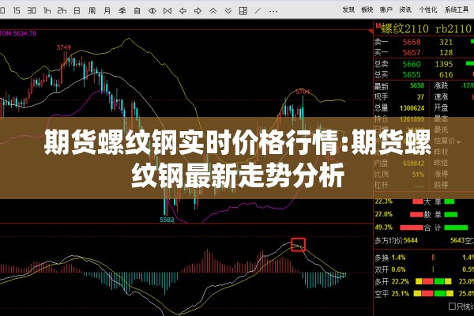Image resolution: width=474 pixels, height=316 pixels.
Task: Select the line drawing tool icon
Action: [258, 11]
